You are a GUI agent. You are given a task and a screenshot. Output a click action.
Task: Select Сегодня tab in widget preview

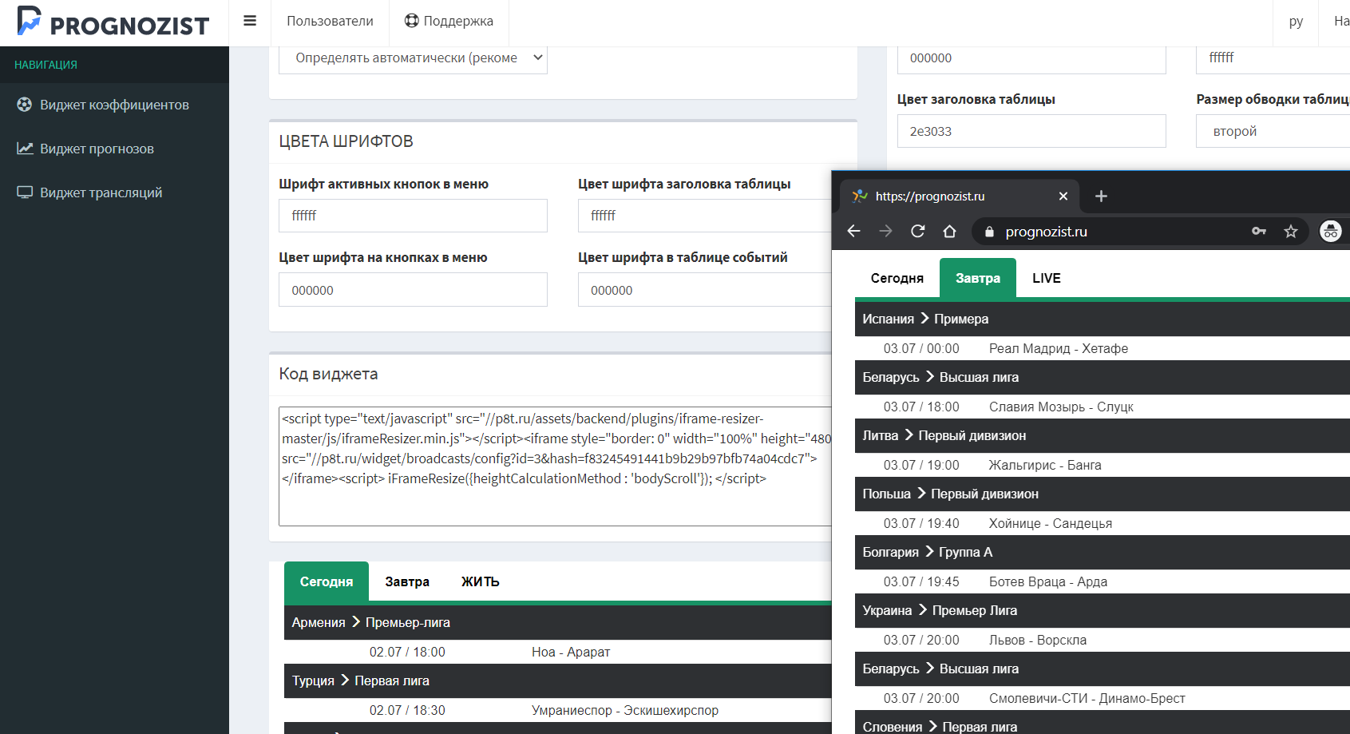(x=327, y=581)
